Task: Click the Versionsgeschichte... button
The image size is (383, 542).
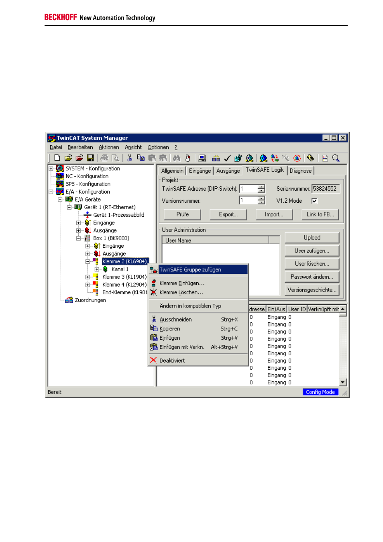Action: tap(312, 290)
